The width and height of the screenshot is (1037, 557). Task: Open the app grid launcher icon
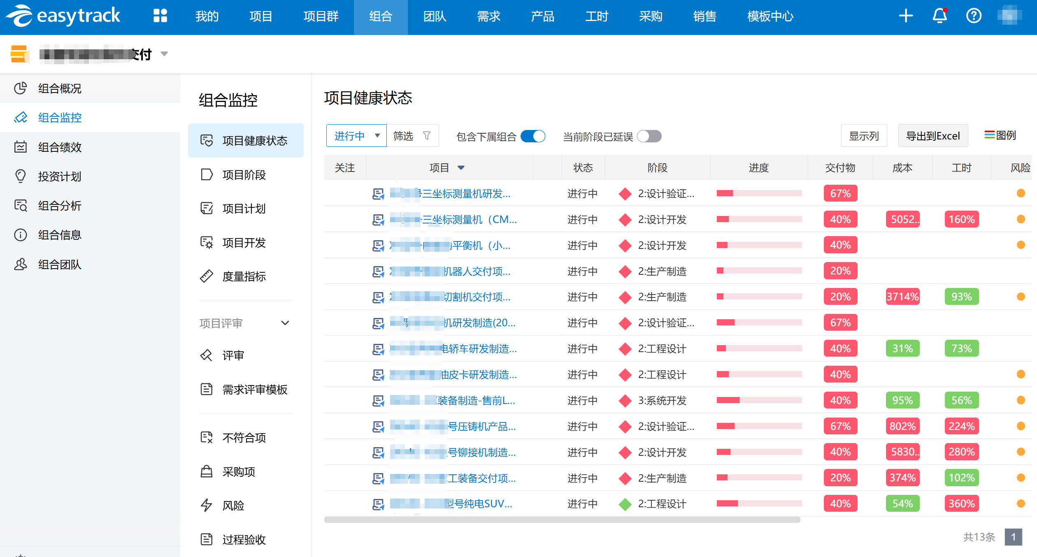tap(160, 16)
